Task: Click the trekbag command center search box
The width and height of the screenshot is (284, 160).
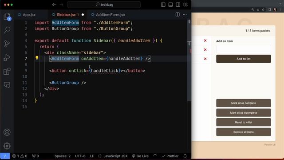Action: 104,4
